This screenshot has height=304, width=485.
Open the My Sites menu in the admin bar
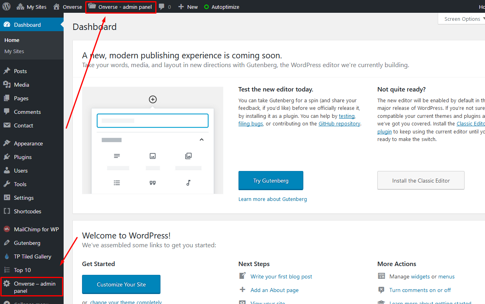click(32, 7)
